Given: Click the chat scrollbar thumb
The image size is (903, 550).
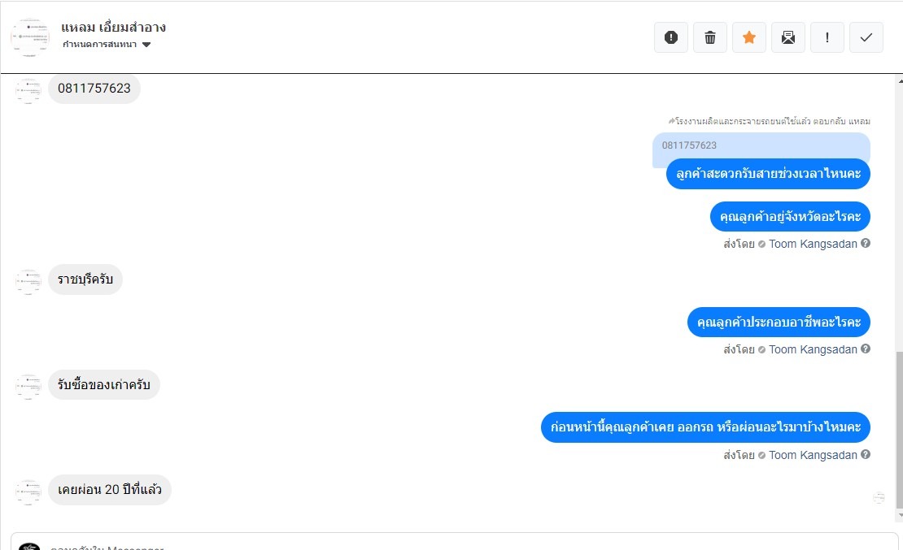Looking at the screenshot, I should pos(900,430).
